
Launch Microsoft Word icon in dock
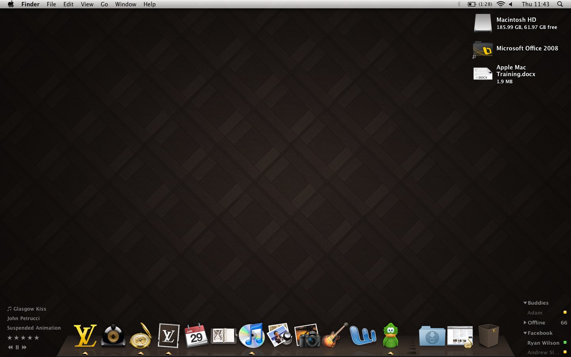pos(363,336)
